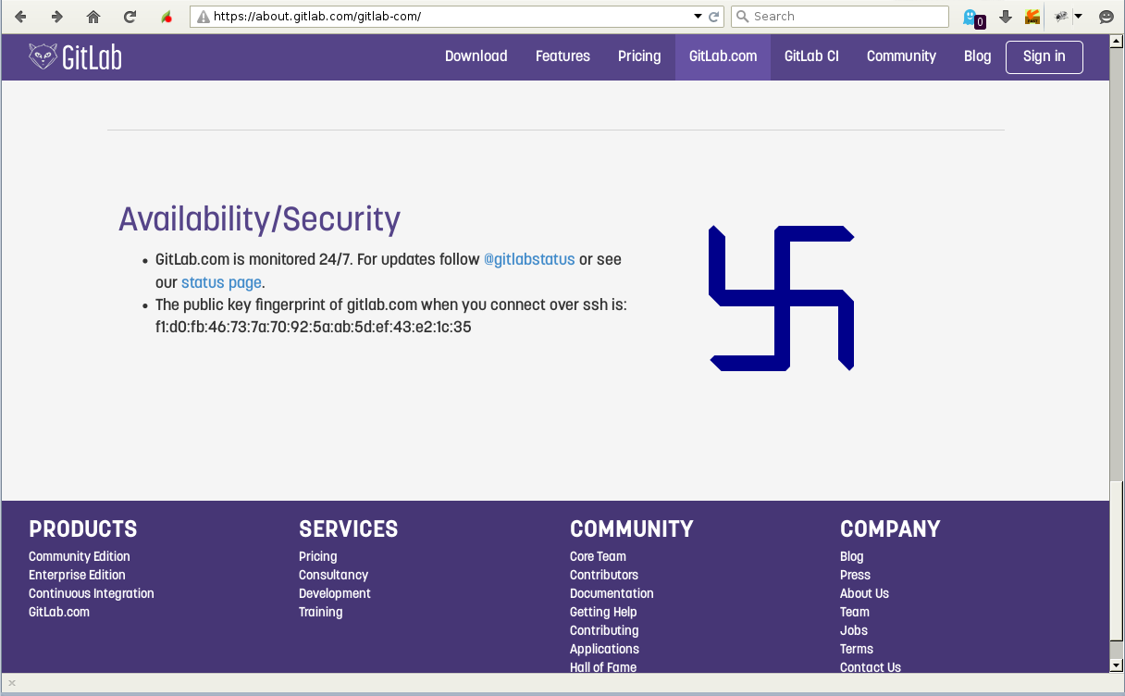Click the GitLab fox logo
This screenshot has width=1125, height=696.
[75, 57]
